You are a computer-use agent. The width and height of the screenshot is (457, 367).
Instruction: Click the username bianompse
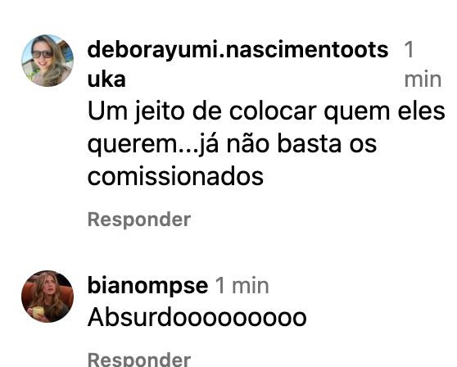(147, 286)
